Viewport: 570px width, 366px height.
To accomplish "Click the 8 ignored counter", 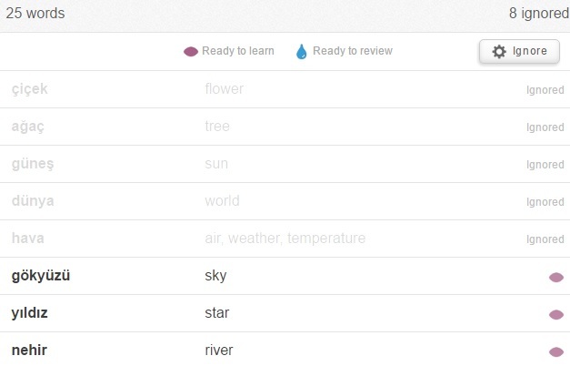I will (x=539, y=14).
